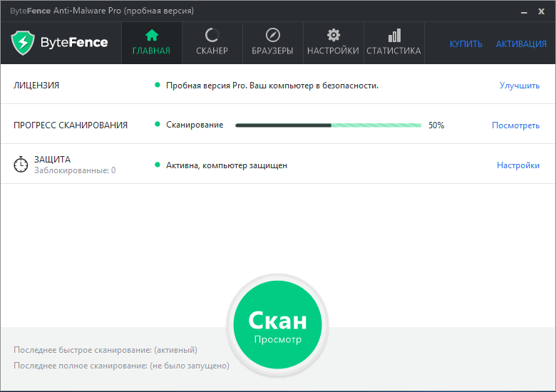Open the ГЛАВНАЯ tab
Screen dimensions: 556x392
pyautogui.click(x=152, y=43)
